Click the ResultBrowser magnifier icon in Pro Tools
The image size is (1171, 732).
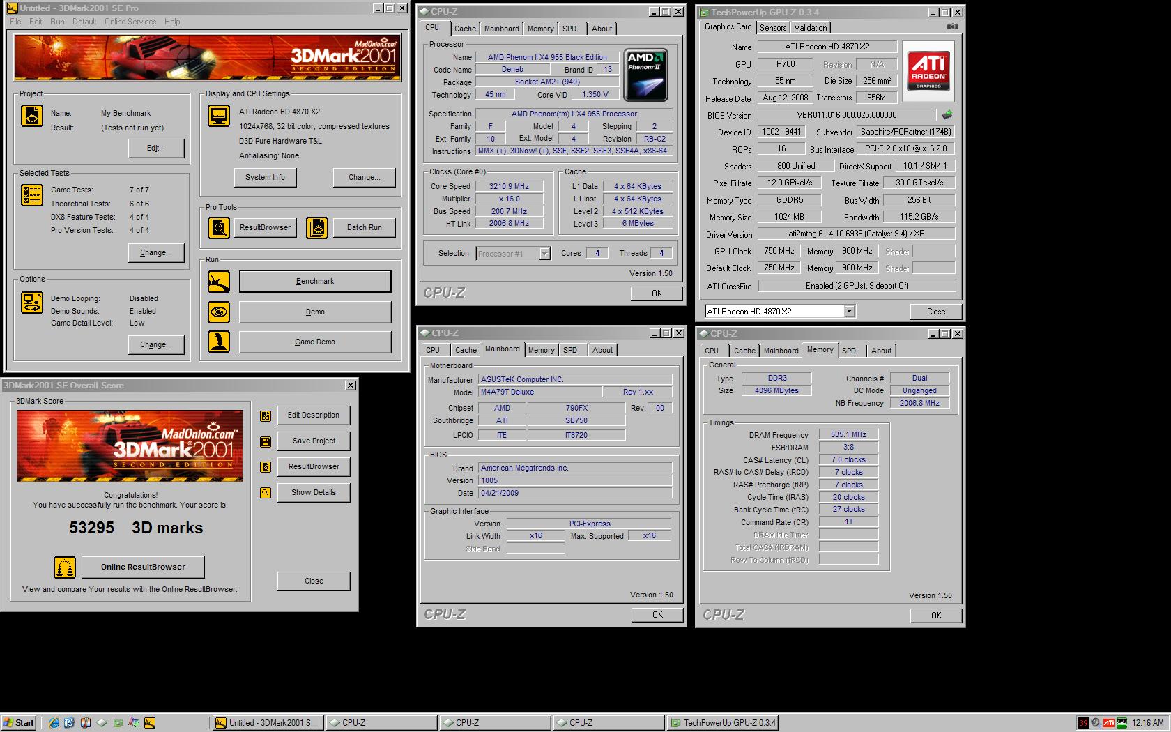(x=219, y=227)
